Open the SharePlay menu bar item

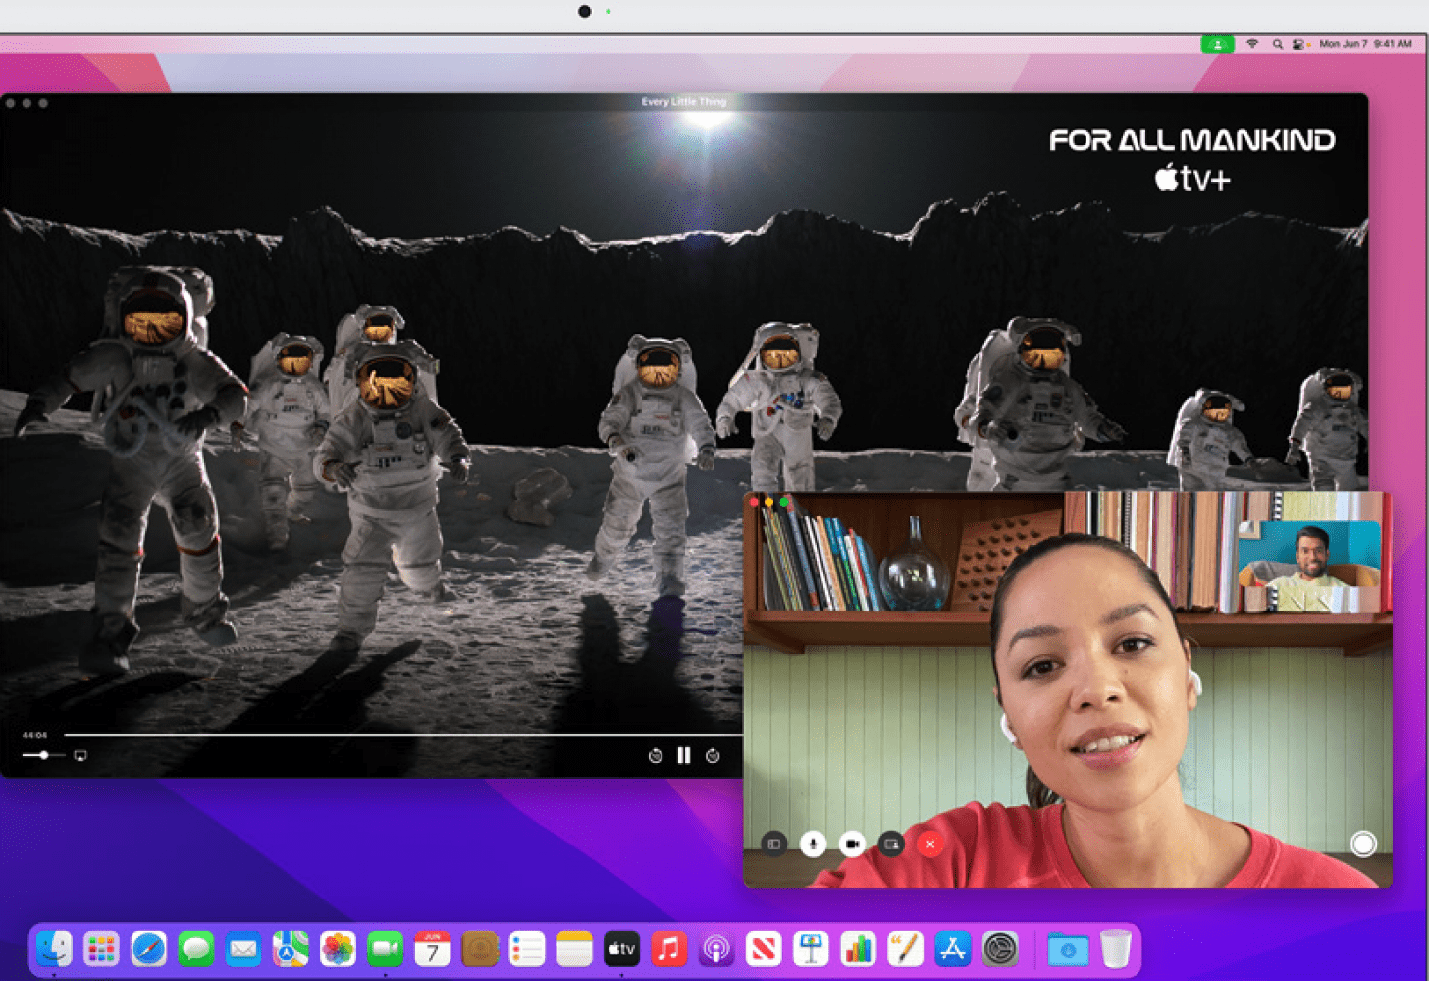click(1217, 44)
